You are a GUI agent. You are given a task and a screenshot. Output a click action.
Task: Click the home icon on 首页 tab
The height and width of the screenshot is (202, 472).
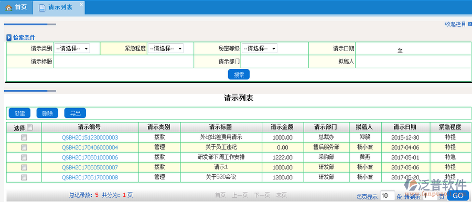point(9,7)
